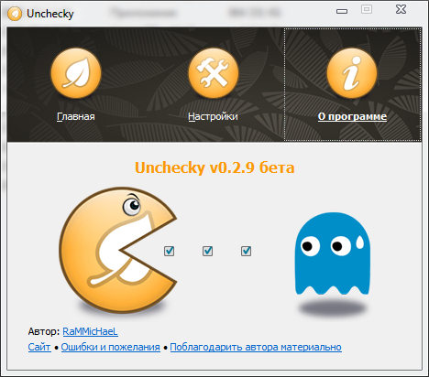Select the orange info About icon

click(x=352, y=72)
